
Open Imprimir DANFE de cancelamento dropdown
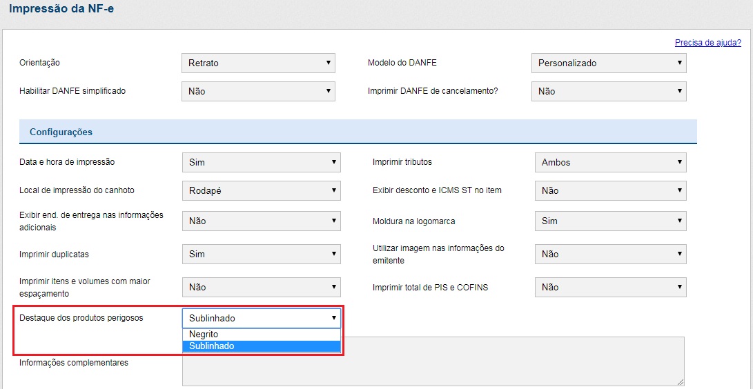(609, 91)
